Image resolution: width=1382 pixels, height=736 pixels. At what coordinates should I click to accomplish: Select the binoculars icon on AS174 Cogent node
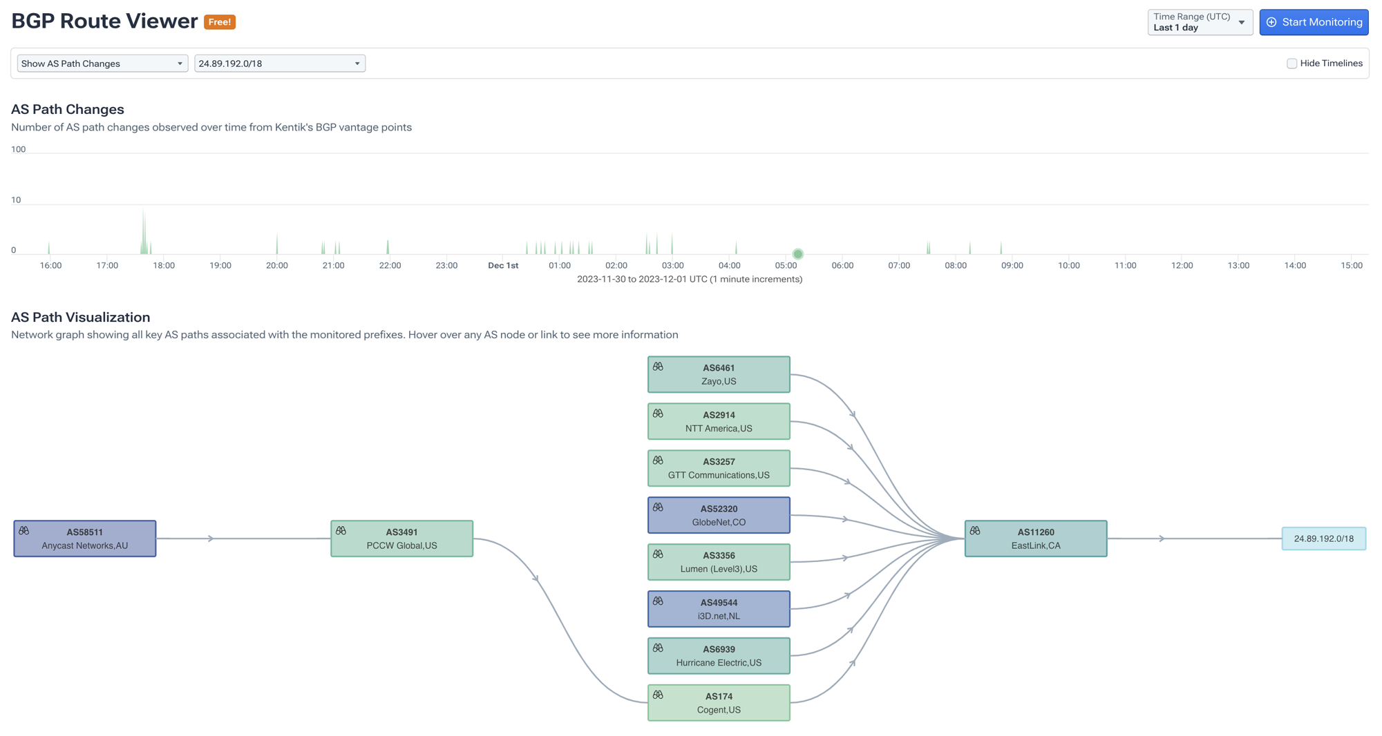tap(659, 695)
